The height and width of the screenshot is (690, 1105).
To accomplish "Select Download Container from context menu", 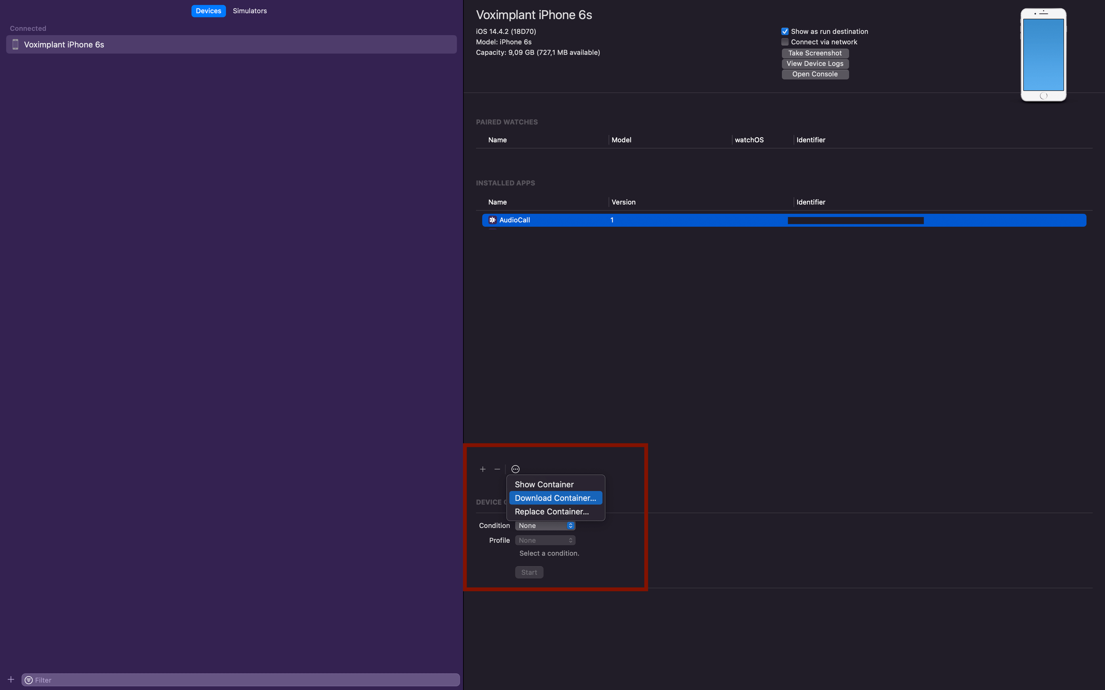I will [x=556, y=498].
